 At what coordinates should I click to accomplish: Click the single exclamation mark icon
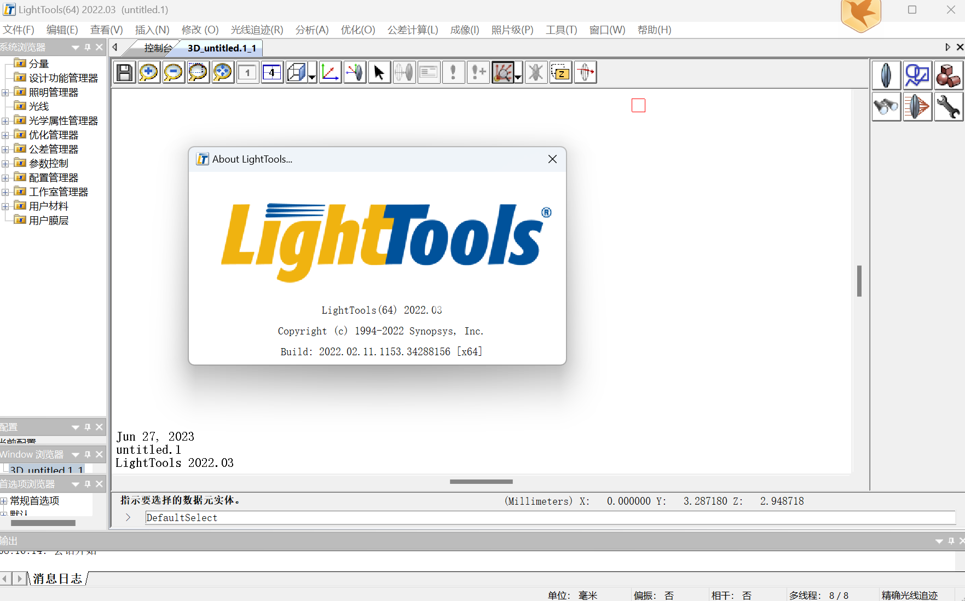point(453,72)
